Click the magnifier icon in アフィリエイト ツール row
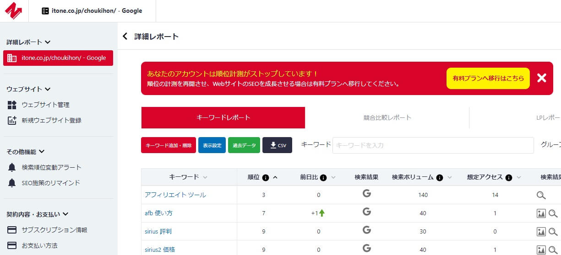 pos(541,195)
